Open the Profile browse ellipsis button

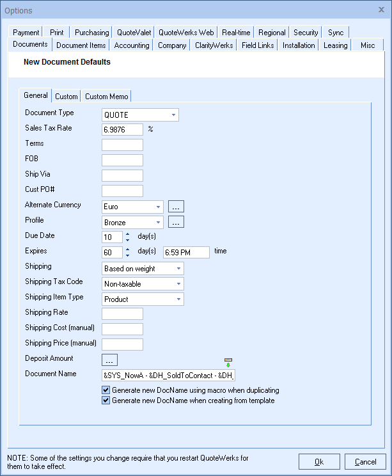click(176, 222)
